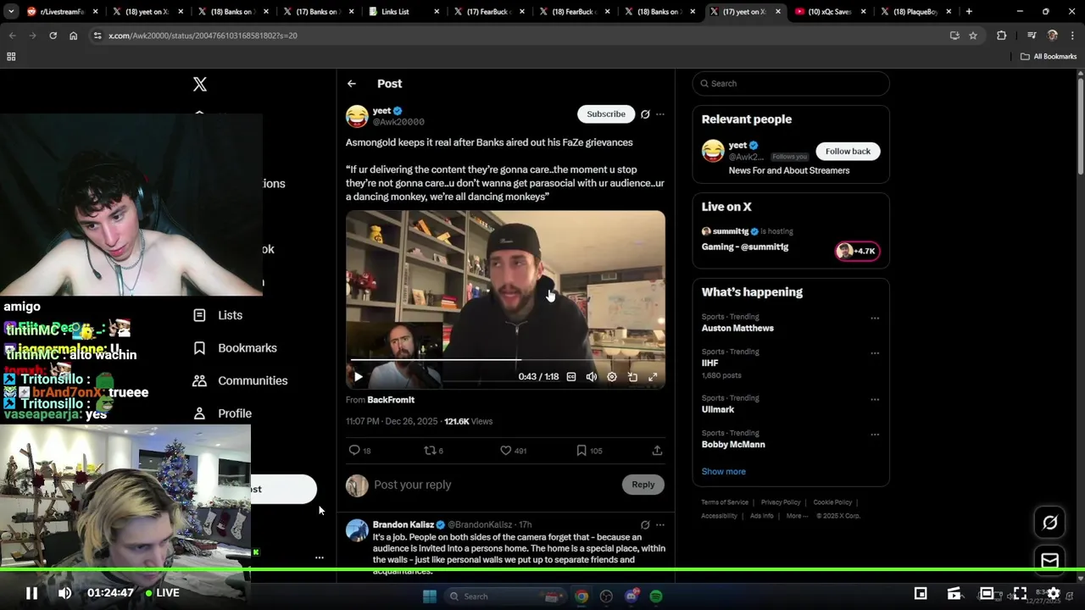
Task: Switch to the xQc Saves YouTube tab
Action: (x=830, y=12)
